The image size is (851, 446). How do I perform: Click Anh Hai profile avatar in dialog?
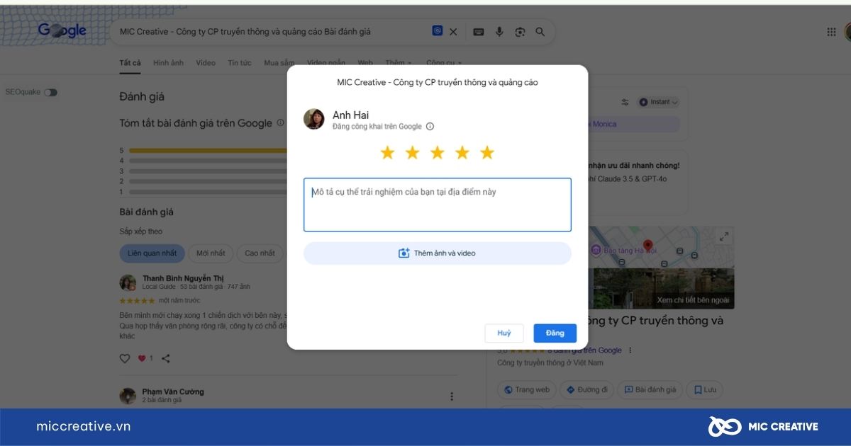coord(314,119)
